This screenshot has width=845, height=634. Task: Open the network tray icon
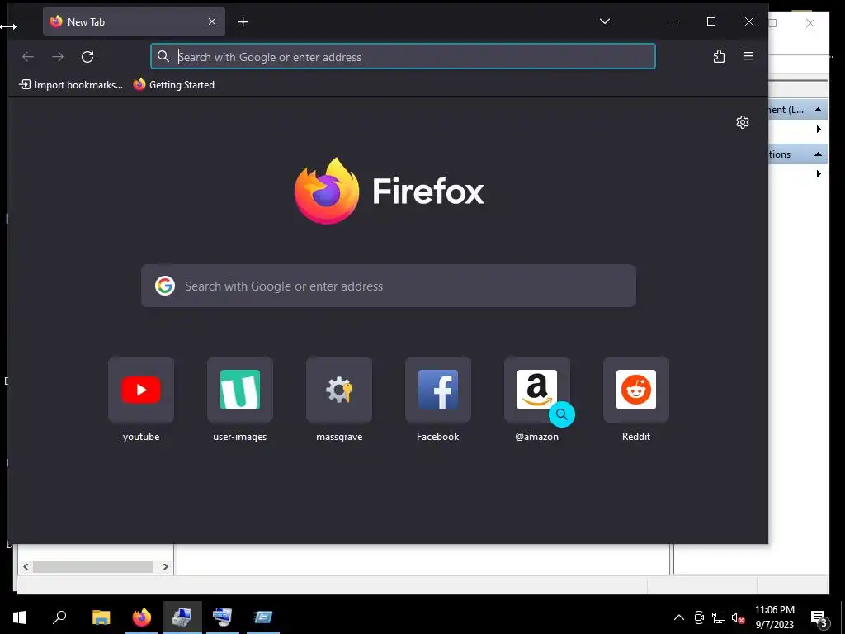719,617
